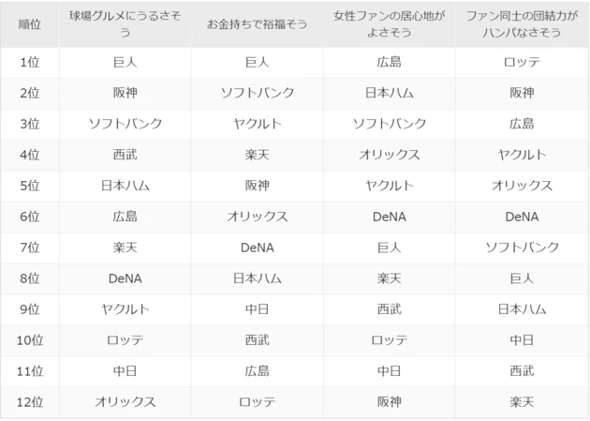The width and height of the screenshot is (590, 421).
Task: Select 中日 in the 9位 row
Action: tap(257, 309)
